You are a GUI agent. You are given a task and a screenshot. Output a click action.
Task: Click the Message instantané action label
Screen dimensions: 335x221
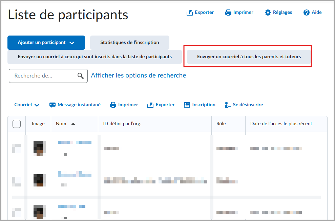coord(79,105)
